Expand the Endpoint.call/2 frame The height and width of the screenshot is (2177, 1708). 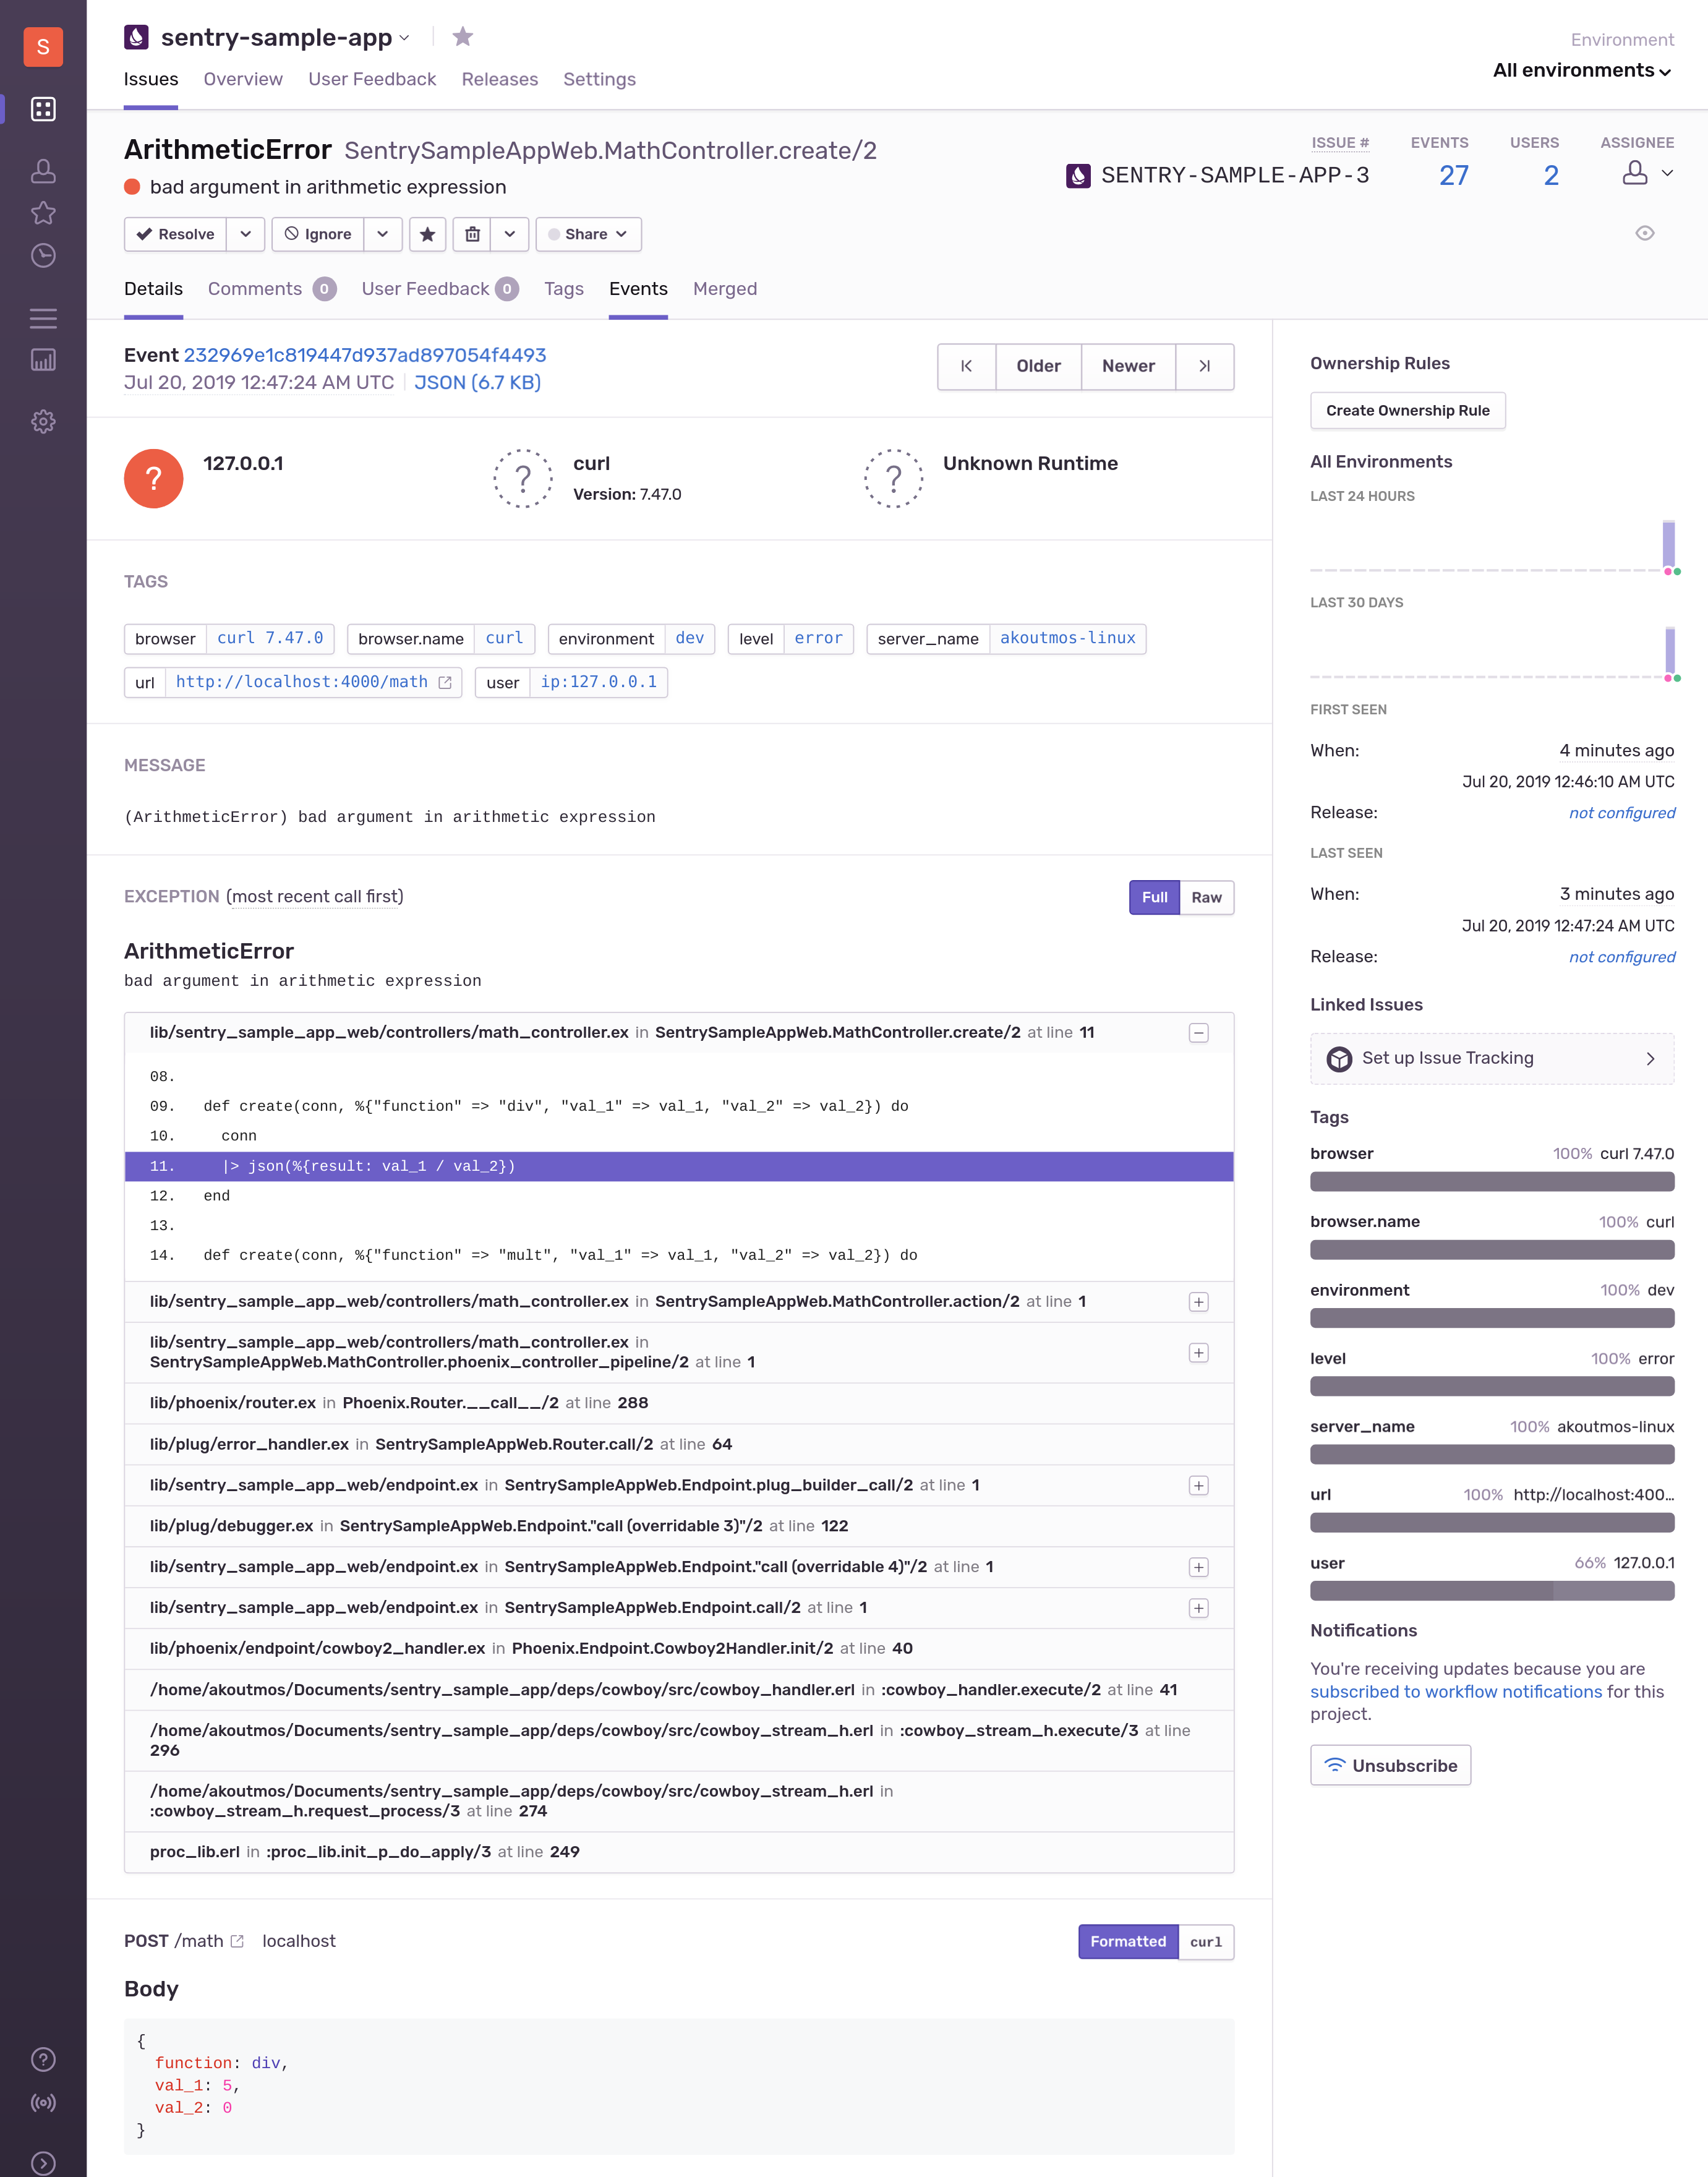1198,1608
